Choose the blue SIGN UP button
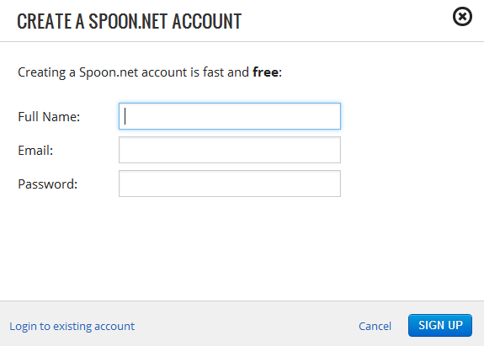The width and height of the screenshot is (484, 346). click(440, 325)
